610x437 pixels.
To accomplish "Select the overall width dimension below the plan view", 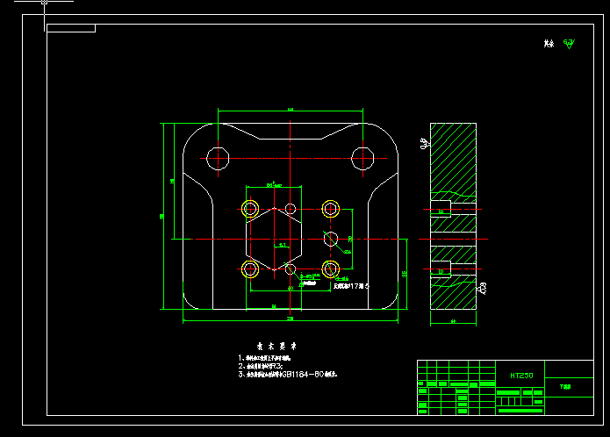I will pyautogui.click(x=291, y=319).
